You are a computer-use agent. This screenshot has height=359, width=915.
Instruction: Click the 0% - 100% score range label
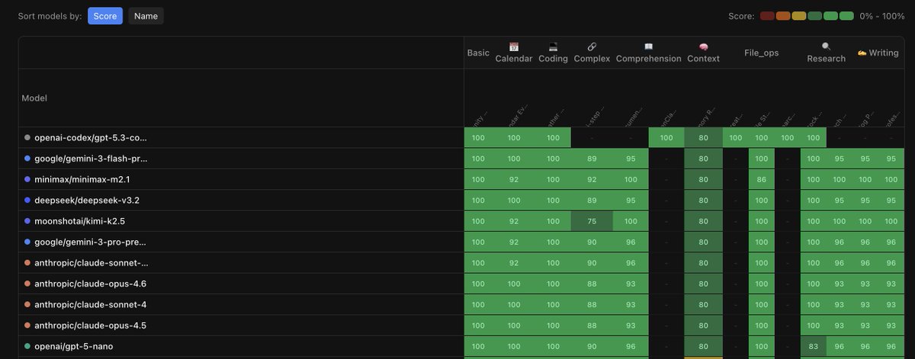[882, 16]
